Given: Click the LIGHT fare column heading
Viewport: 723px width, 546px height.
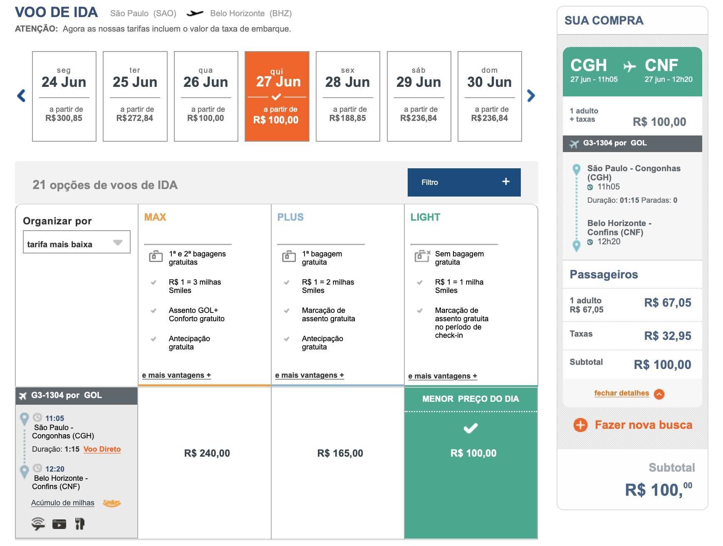Looking at the screenshot, I should click(x=425, y=217).
